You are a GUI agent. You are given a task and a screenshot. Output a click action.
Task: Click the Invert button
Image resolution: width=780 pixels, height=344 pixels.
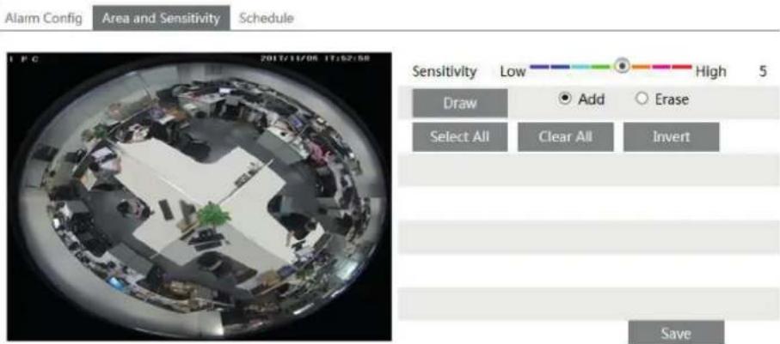[671, 136]
